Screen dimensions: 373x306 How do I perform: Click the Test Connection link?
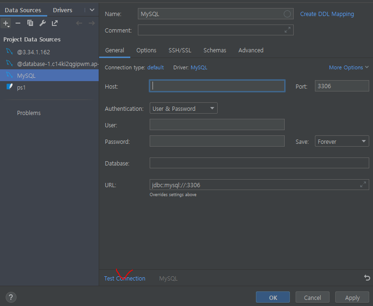pos(125,279)
